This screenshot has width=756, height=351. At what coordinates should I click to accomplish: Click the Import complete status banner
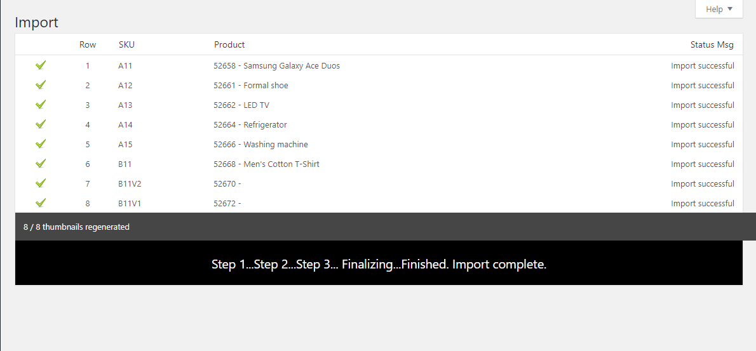pos(379,263)
